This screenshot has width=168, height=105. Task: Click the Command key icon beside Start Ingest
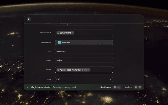coord(115,87)
